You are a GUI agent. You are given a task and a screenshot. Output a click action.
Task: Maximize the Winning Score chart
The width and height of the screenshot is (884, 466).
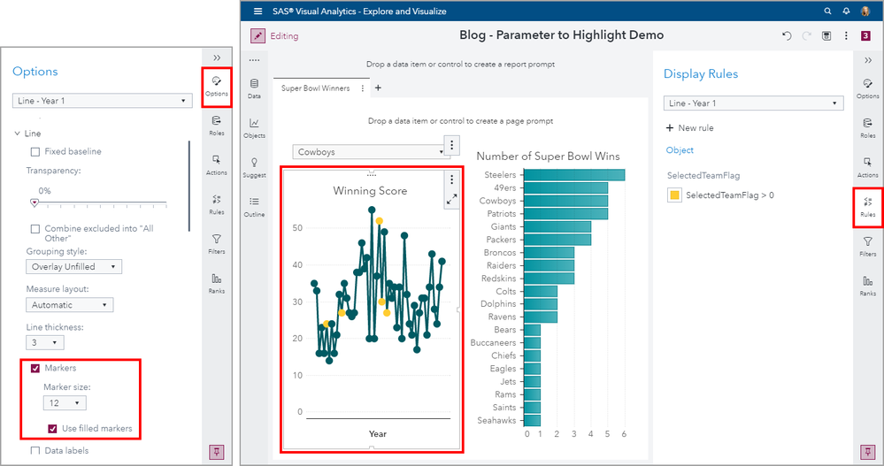(x=452, y=200)
